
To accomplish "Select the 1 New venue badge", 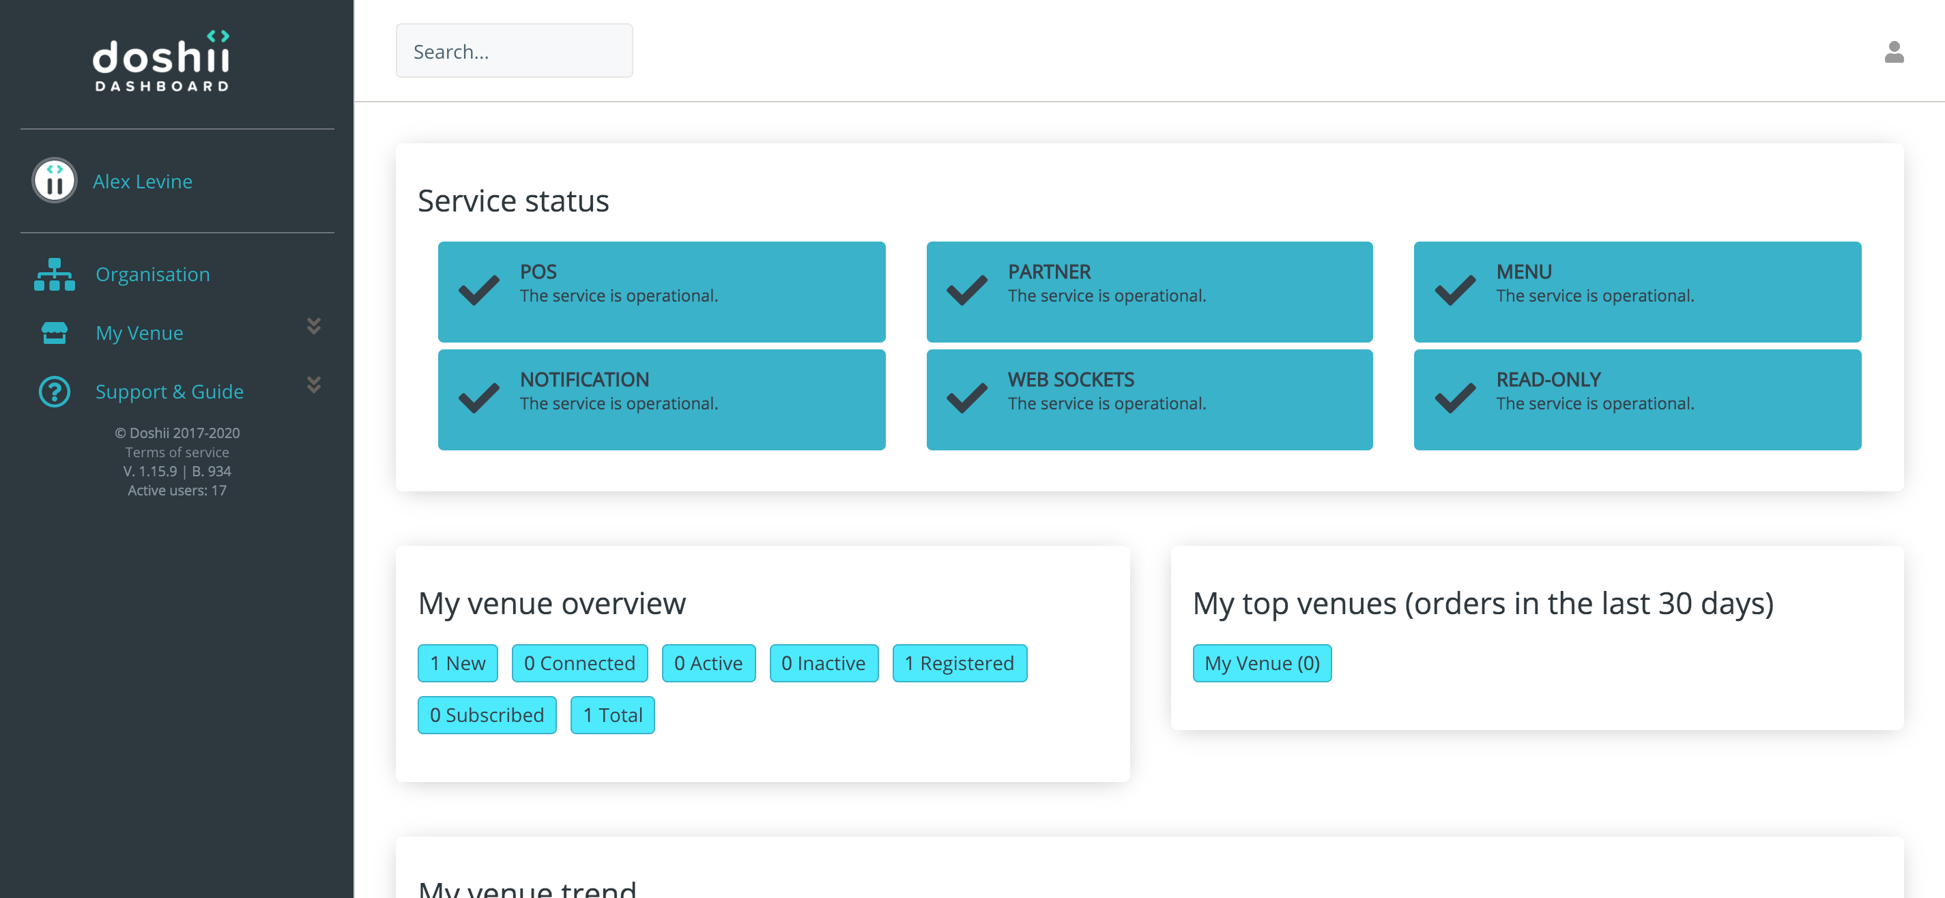I will tap(457, 663).
